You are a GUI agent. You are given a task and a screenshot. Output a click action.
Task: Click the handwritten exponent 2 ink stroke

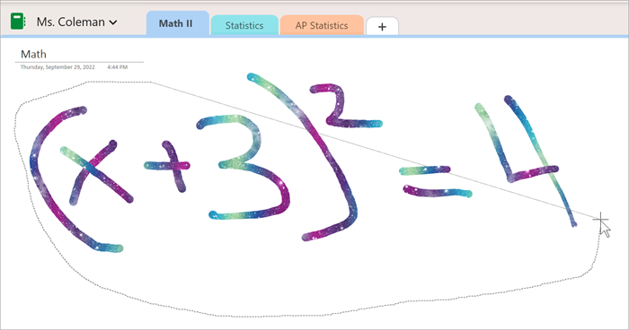tap(345, 106)
